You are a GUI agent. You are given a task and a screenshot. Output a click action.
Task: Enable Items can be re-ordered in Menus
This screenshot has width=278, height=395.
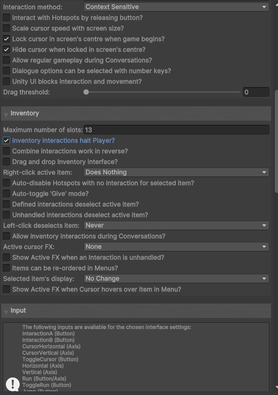(x=6, y=268)
